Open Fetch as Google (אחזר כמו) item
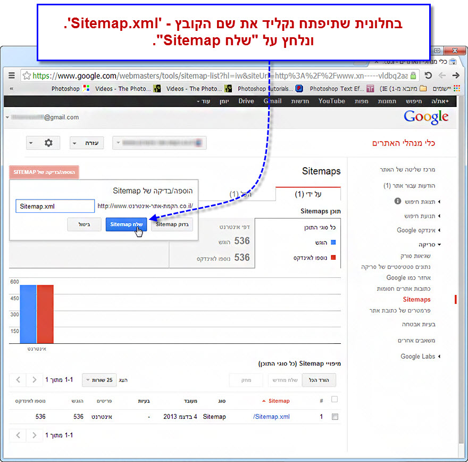Image resolution: width=468 pixels, height=462 pixels. 408,278
